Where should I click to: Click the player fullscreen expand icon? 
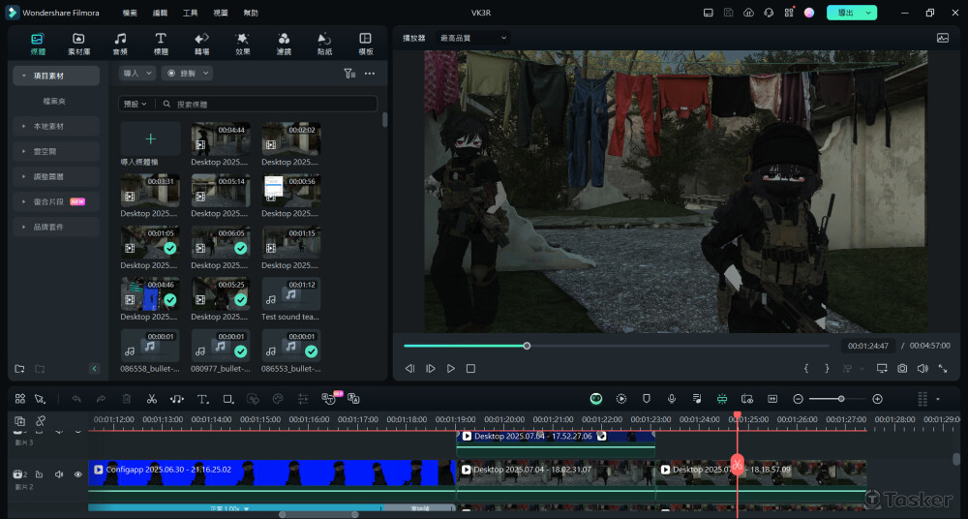[x=943, y=368]
